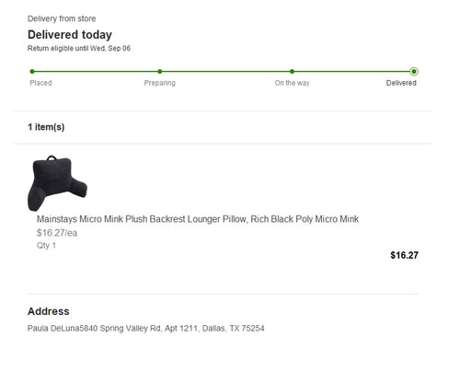Click the Qty 1 quantity text
460x372 pixels.
point(46,246)
